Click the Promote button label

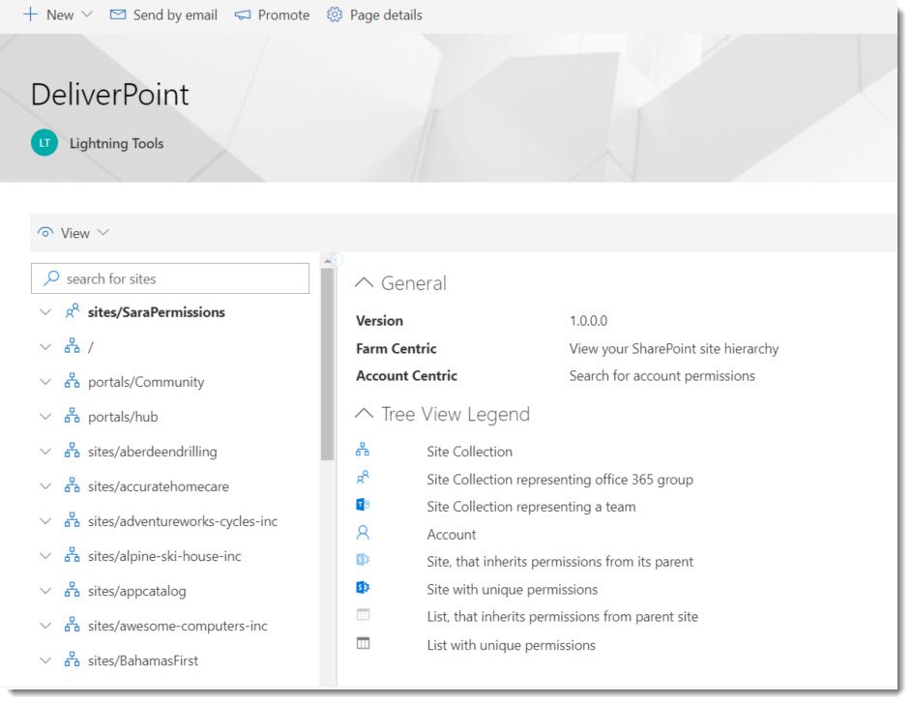[283, 15]
